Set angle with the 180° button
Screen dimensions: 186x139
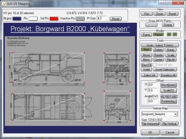coord(174,96)
